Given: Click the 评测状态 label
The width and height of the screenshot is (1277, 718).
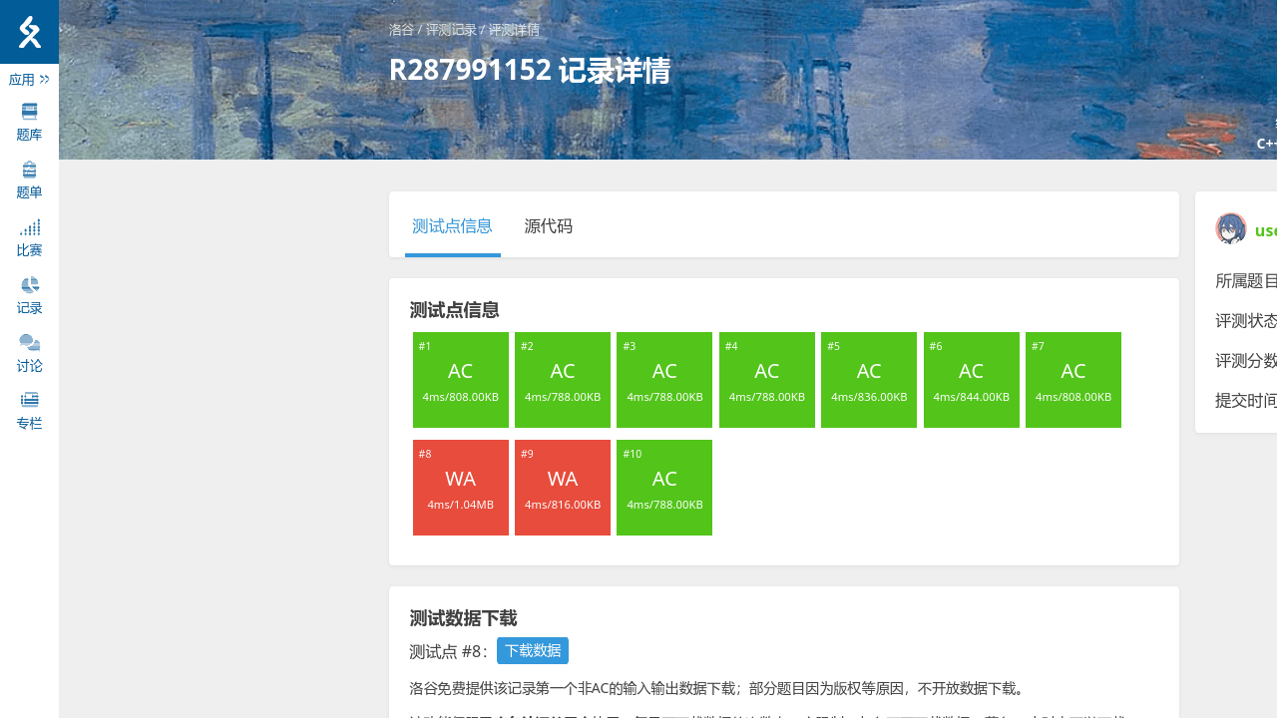Looking at the screenshot, I should coord(1246,321).
